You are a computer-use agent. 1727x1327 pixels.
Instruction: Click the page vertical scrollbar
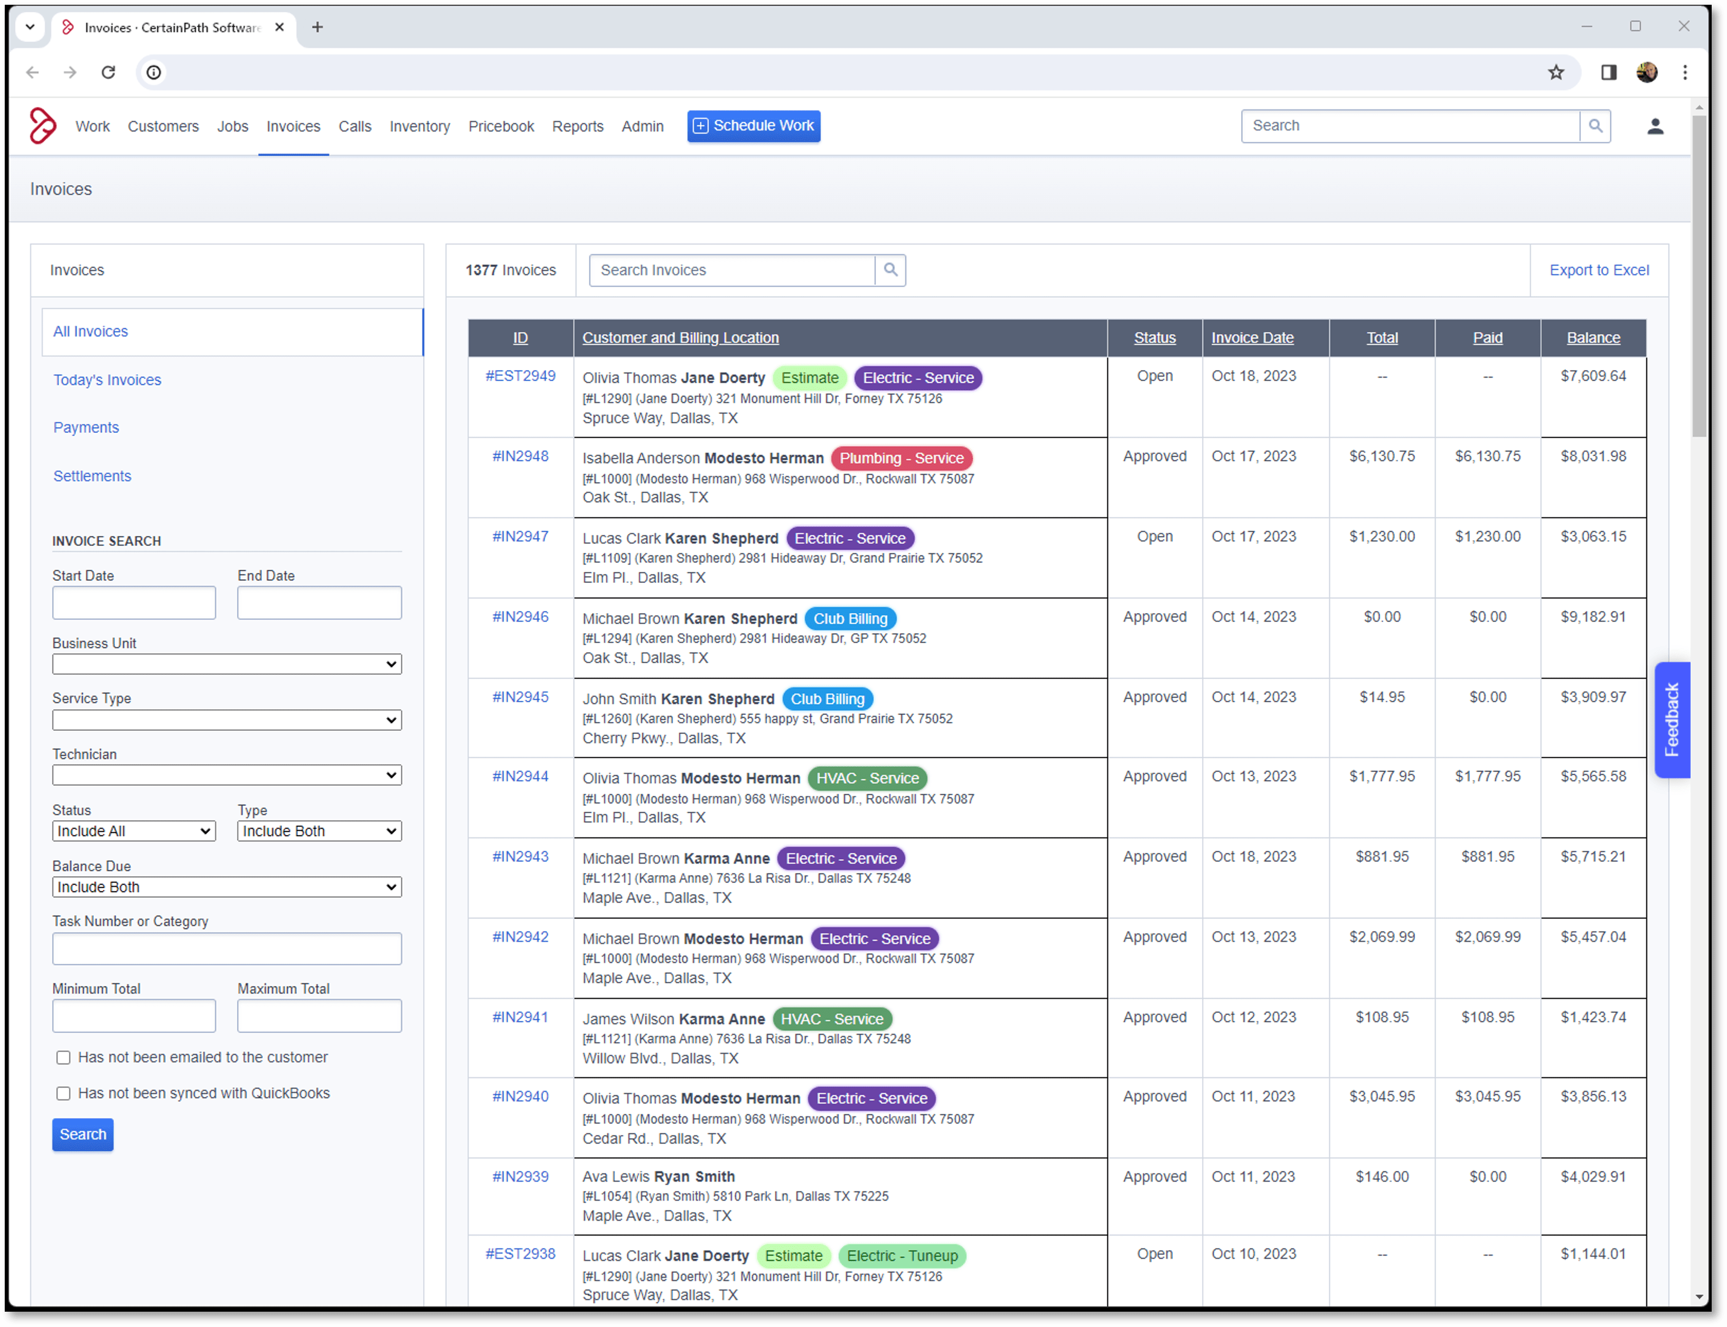pos(1700,277)
